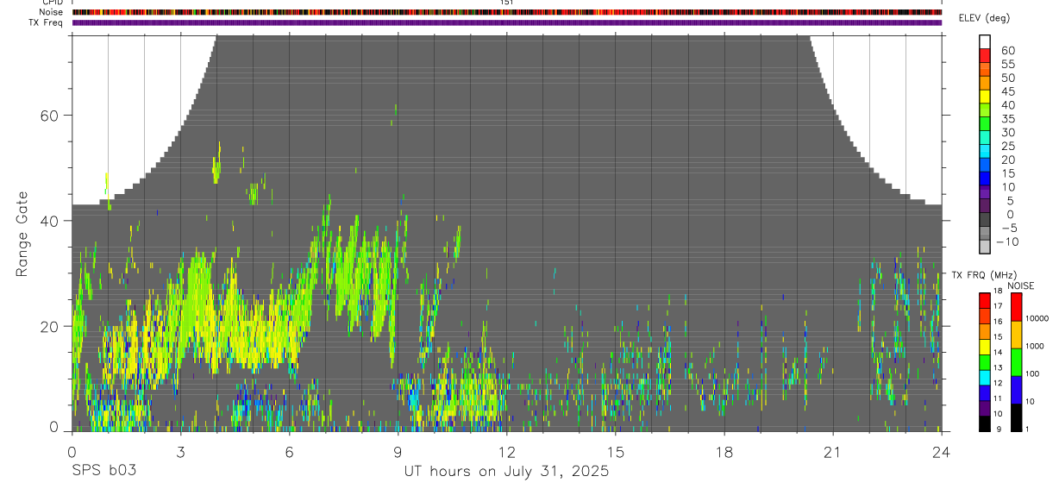Click the 'Noise' label beside the top strip
1059x489 pixels.
point(52,12)
